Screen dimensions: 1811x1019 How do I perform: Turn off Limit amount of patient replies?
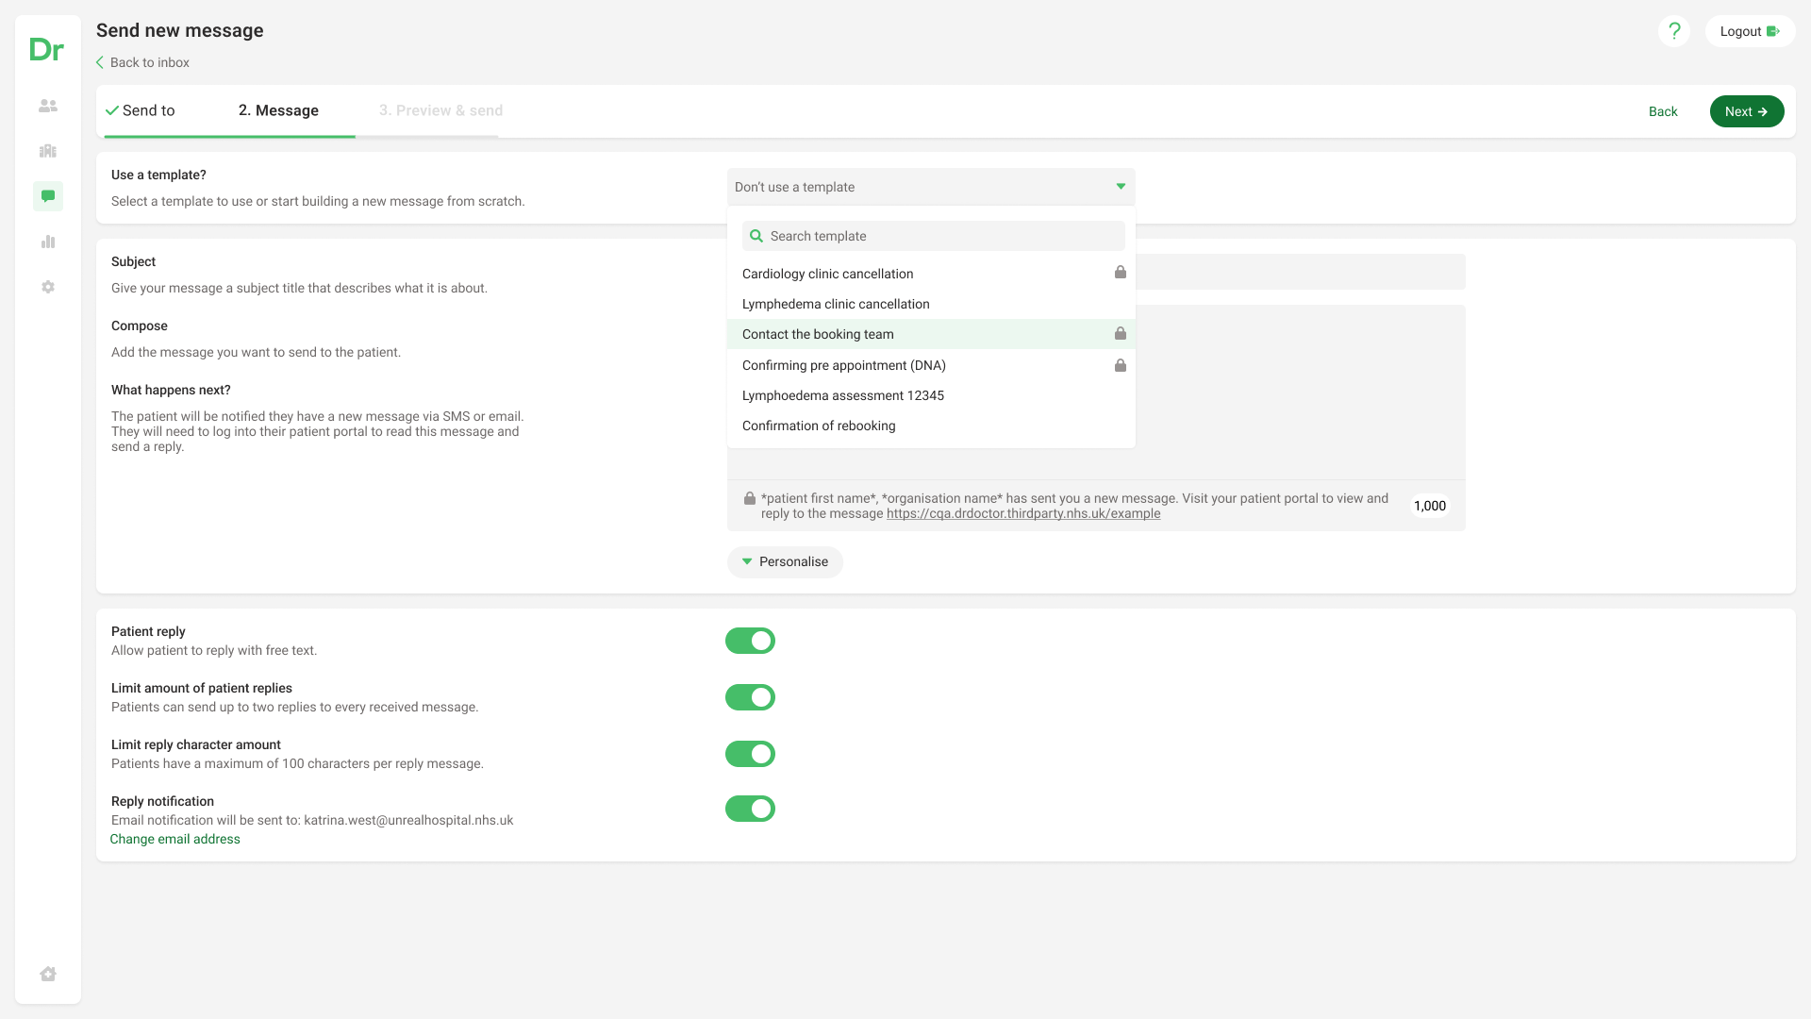750,697
